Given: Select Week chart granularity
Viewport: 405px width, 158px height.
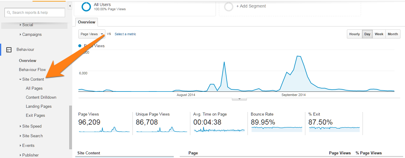Looking at the screenshot, I should tap(379, 34).
